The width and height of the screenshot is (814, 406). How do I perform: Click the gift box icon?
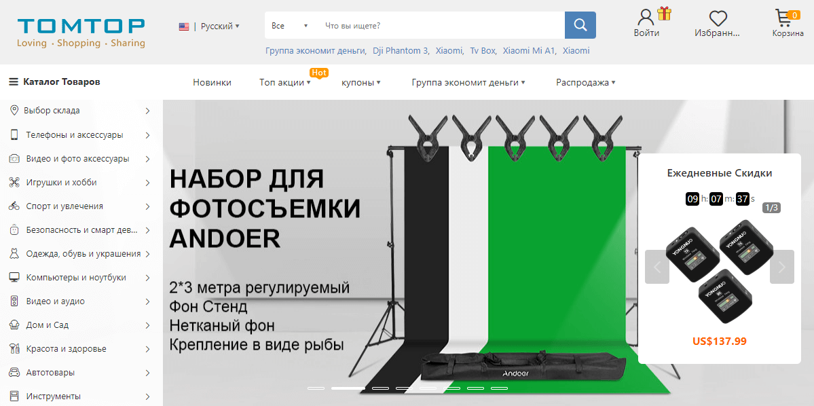663,12
